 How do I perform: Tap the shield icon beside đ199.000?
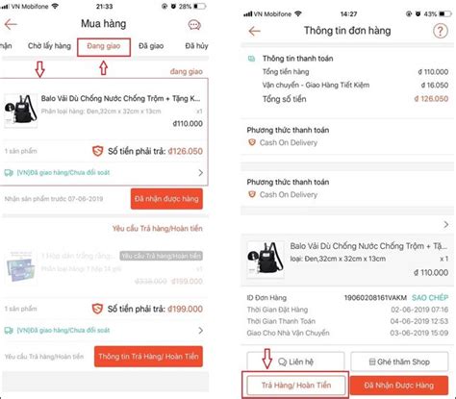(x=98, y=309)
